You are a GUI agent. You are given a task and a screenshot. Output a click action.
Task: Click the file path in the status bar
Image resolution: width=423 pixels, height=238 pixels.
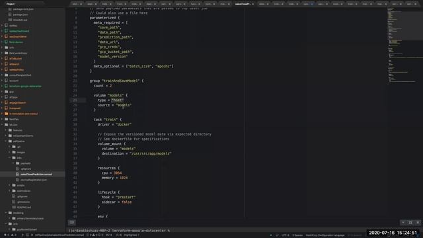click(x=59, y=235)
